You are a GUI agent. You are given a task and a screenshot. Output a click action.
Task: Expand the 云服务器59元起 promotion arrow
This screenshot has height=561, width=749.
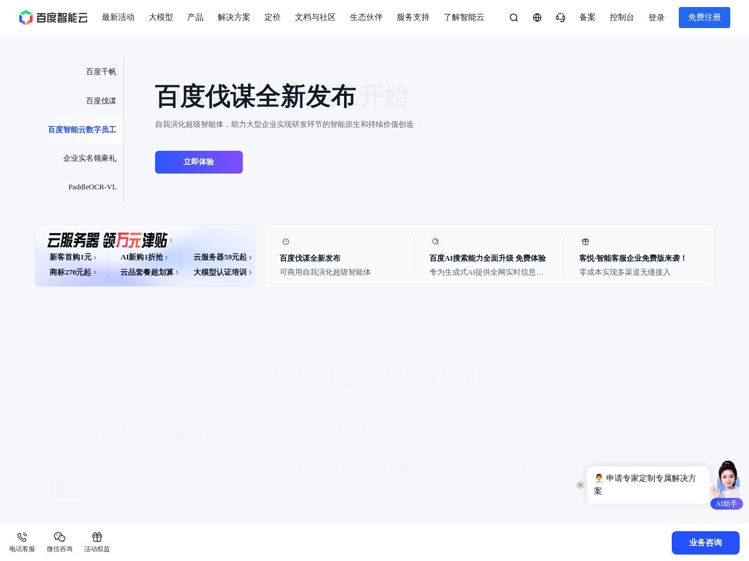tap(249, 258)
